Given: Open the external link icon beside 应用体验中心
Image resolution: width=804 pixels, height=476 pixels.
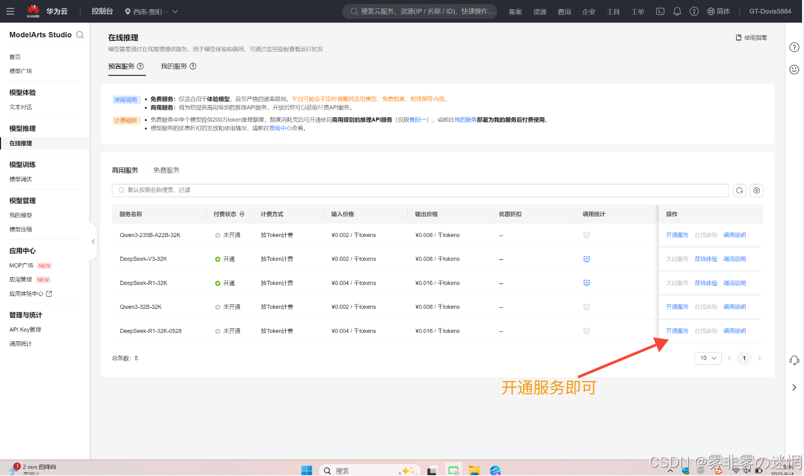Looking at the screenshot, I should (x=49, y=294).
